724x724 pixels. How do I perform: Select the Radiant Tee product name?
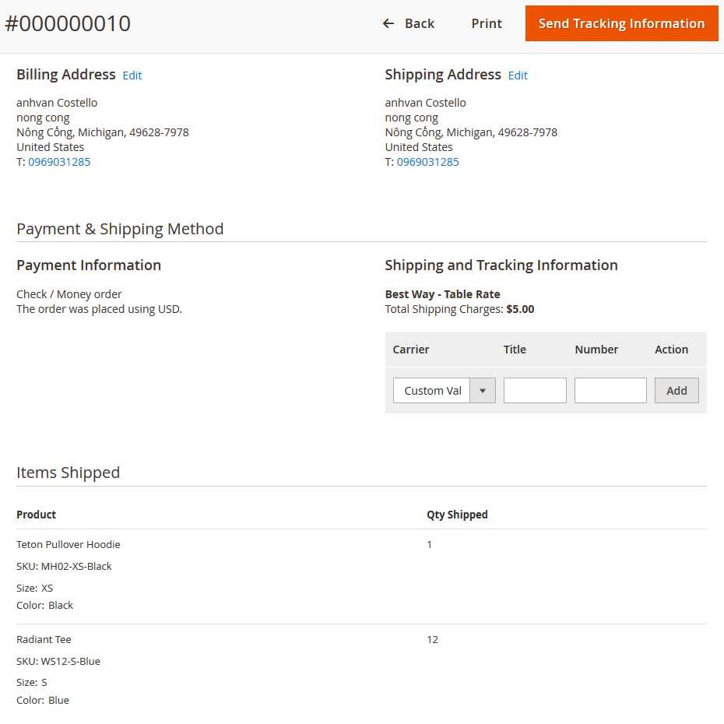[x=44, y=639]
